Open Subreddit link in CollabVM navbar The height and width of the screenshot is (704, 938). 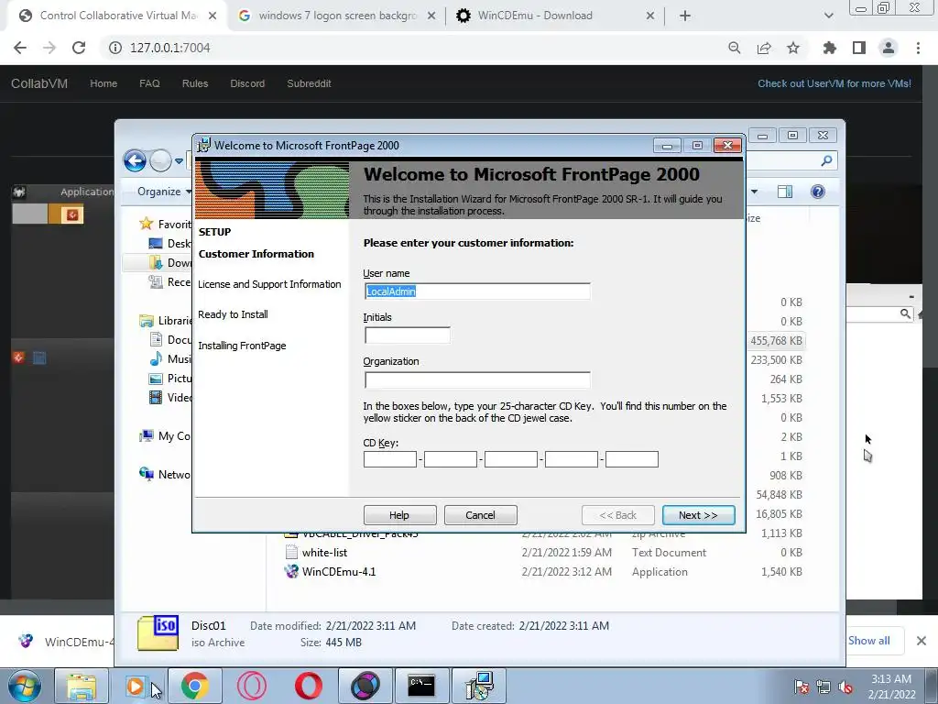tap(309, 83)
